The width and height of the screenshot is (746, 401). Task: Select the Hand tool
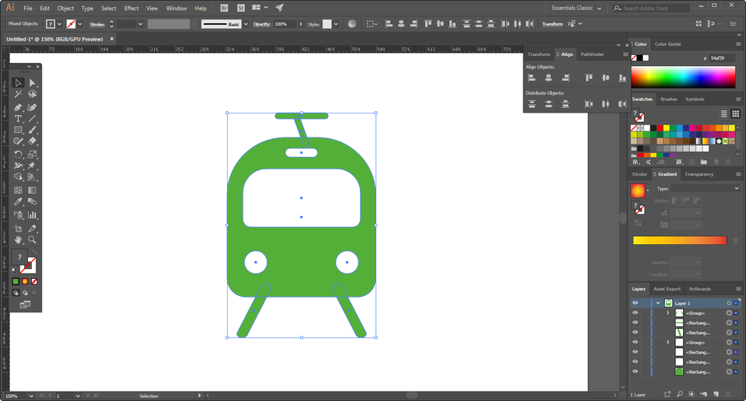(x=18, y=240)
